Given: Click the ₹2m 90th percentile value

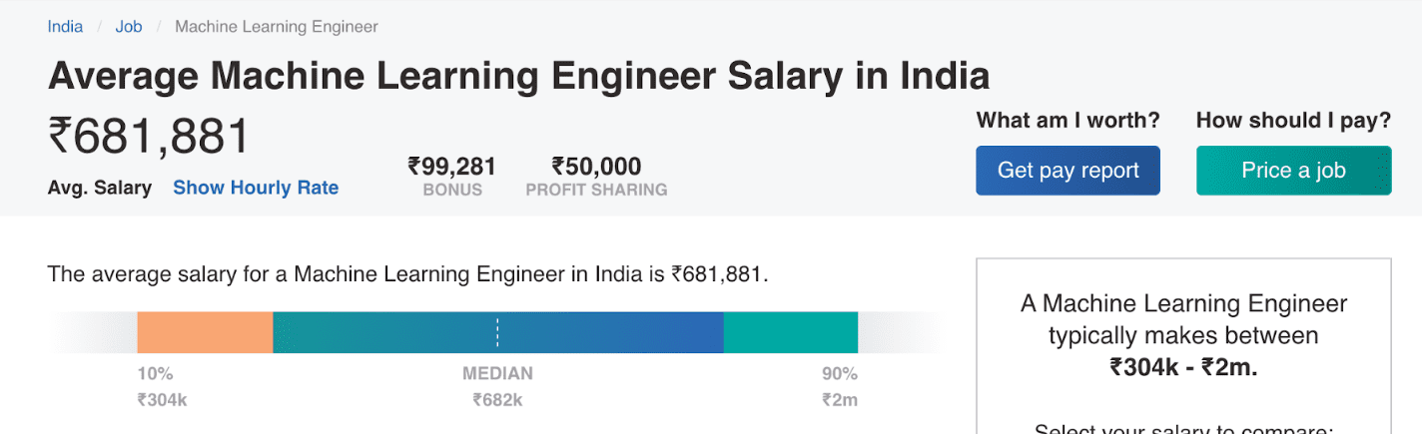Looking at the screenshot, I should tap(840, 401).
